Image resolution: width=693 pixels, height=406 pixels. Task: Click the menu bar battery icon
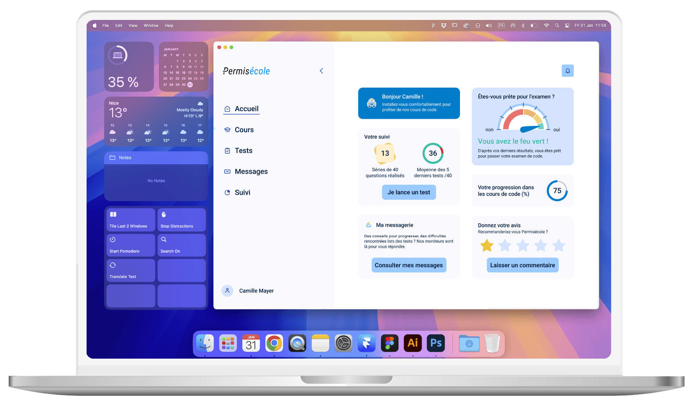point(534,26)
